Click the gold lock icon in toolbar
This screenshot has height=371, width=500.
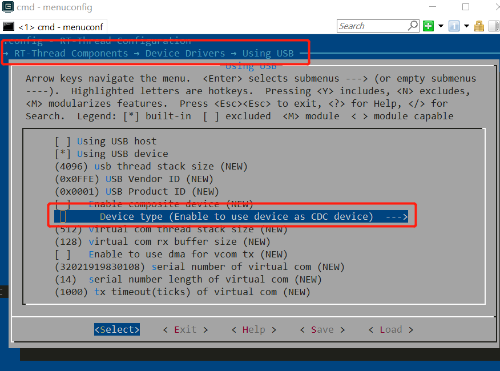pos(479,26)
